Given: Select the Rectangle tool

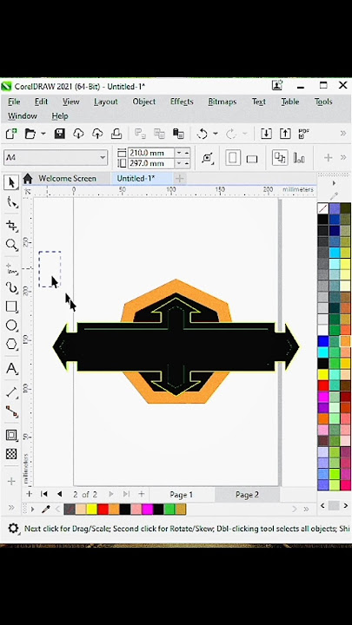Looking at the screenshot, I should point(11,307).
